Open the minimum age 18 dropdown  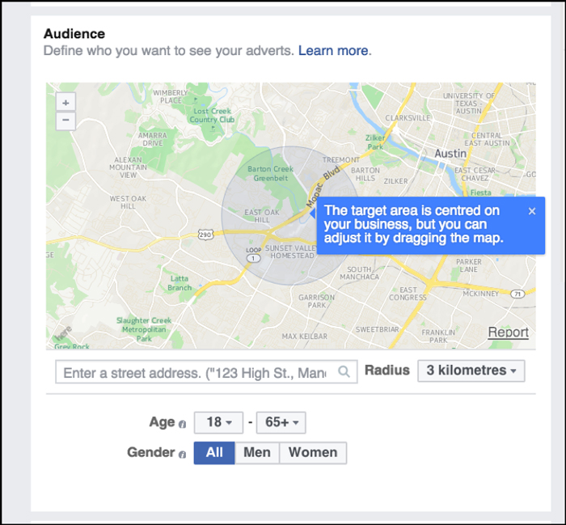218,422
